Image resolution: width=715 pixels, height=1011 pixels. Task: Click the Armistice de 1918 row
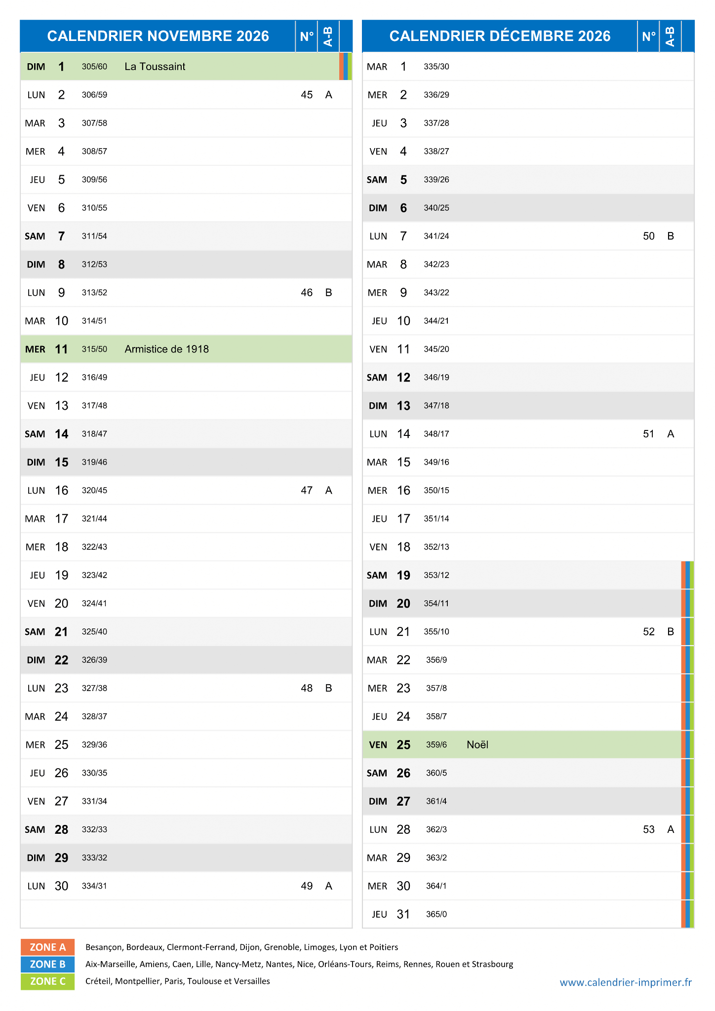(x=186, y=349)
